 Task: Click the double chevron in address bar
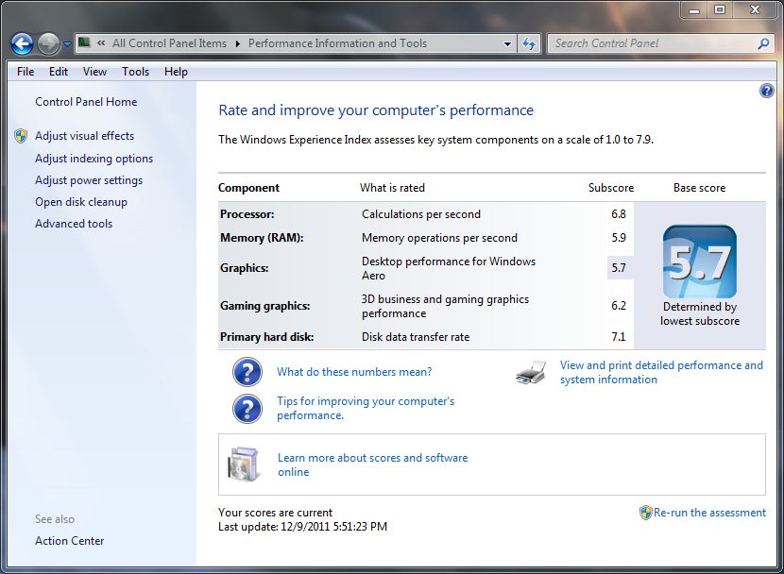point(101,43)
